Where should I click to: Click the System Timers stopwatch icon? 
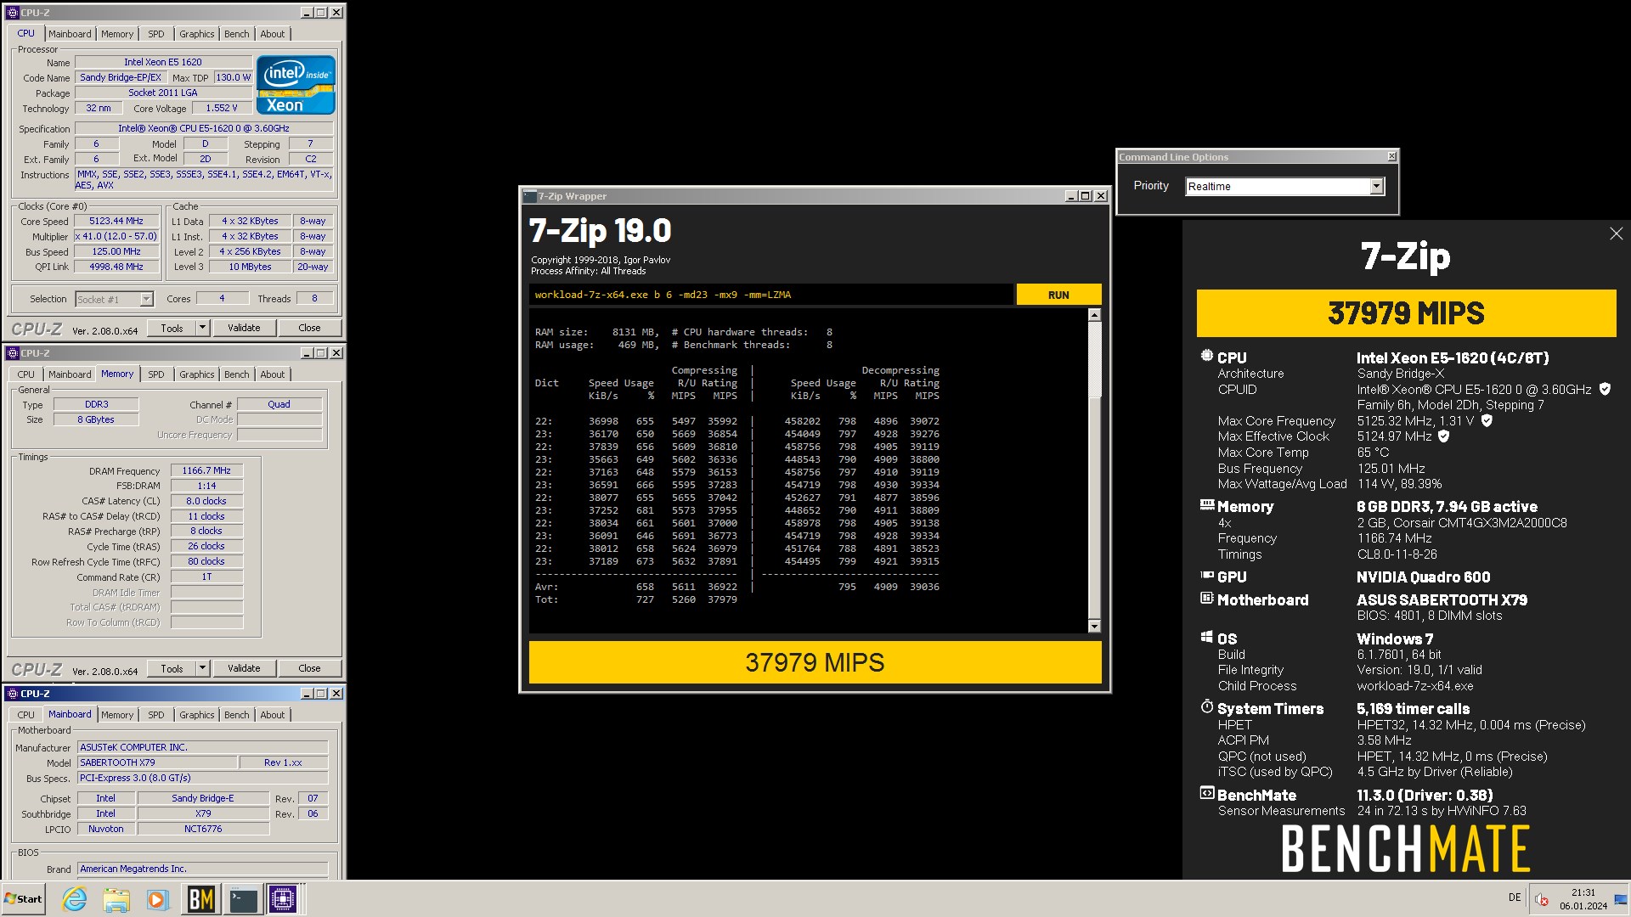point(1206,706)
